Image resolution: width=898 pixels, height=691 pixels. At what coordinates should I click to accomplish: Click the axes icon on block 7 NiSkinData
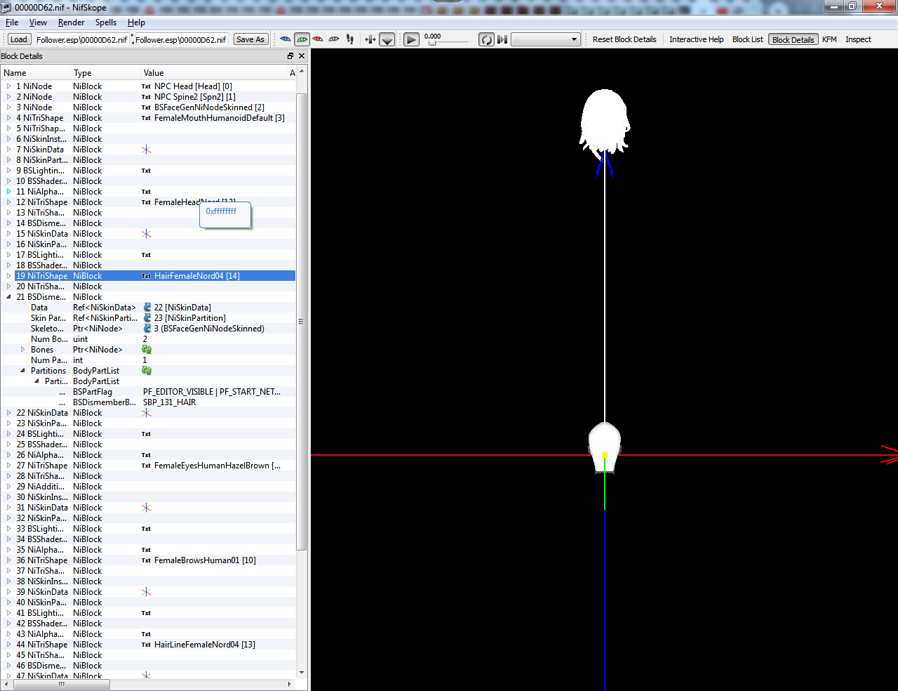(146, 150)
